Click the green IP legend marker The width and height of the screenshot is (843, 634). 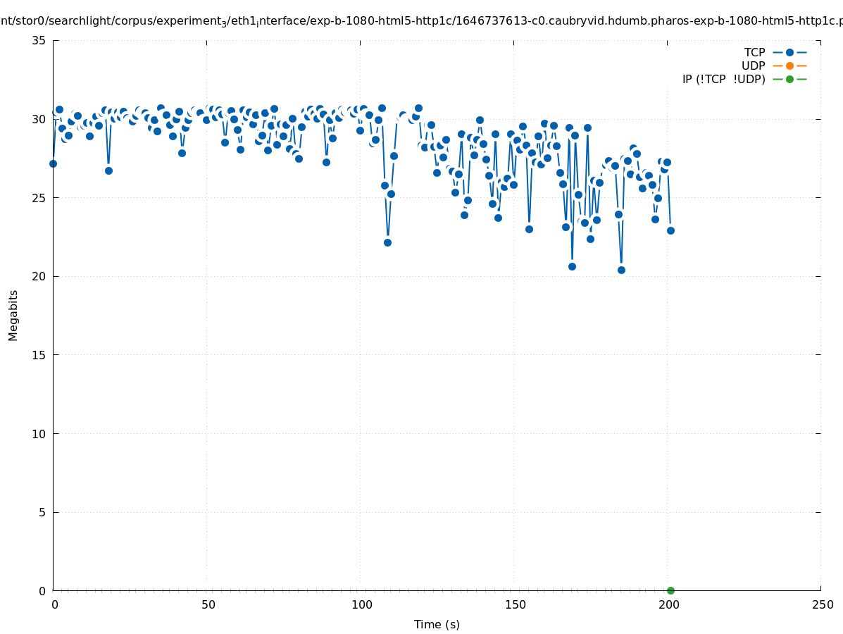(789, 80)
